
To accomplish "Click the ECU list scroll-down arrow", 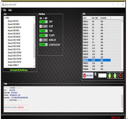I will click(34, 66).
